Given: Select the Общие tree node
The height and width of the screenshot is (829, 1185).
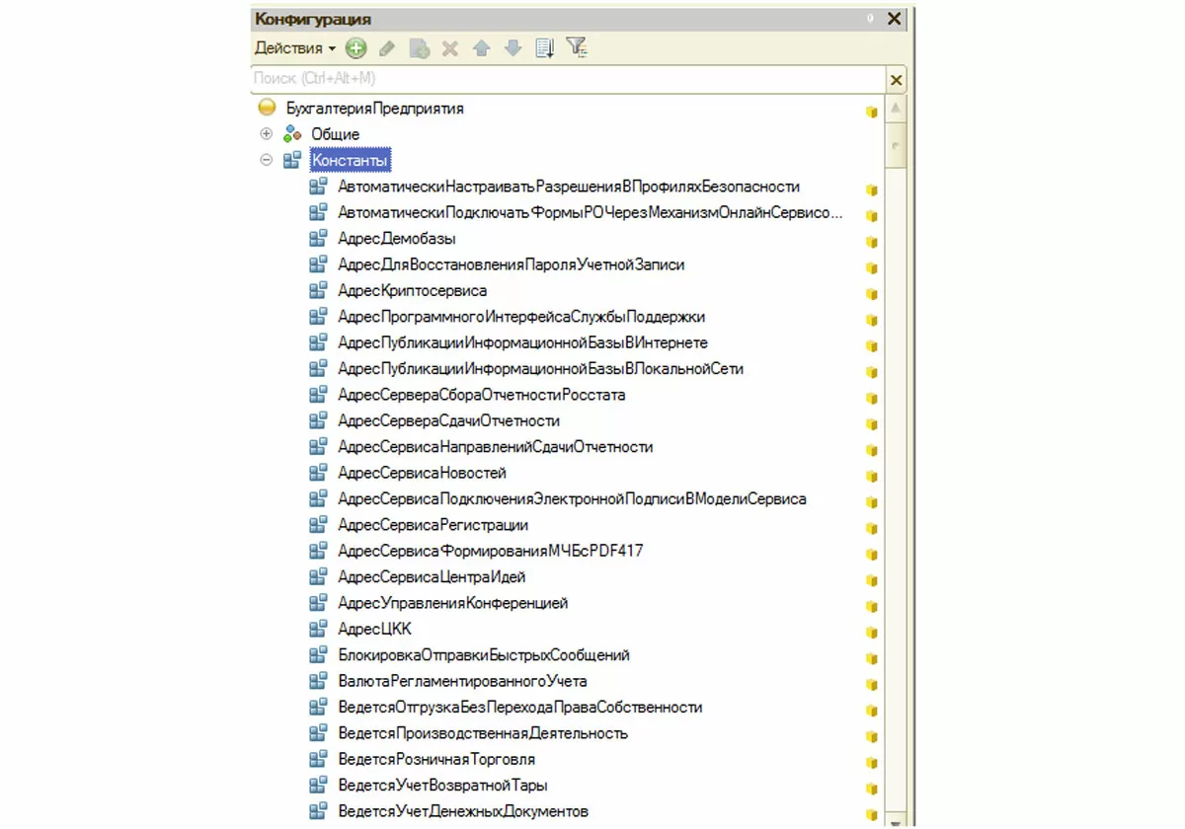Looking at the screenshot, I should tap(336, 134).
